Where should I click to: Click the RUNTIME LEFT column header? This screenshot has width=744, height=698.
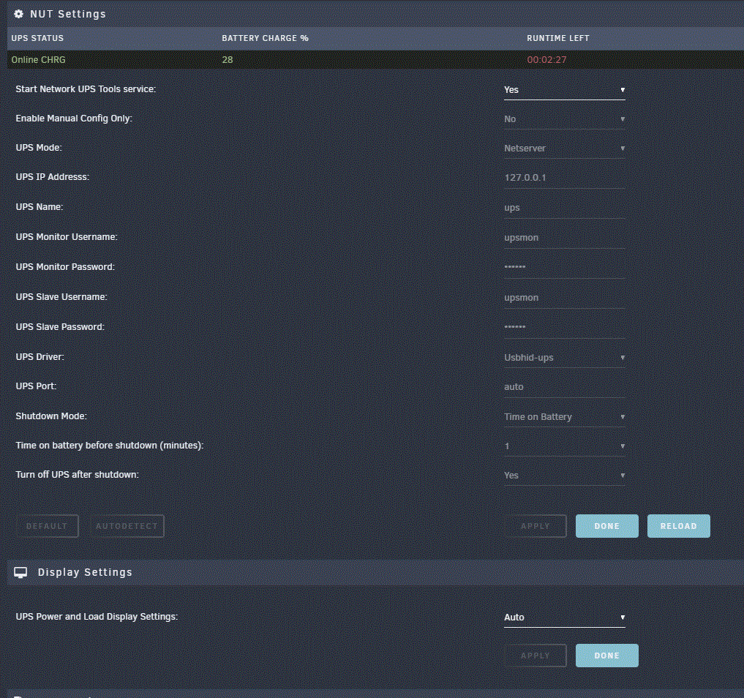pos(558,38)
